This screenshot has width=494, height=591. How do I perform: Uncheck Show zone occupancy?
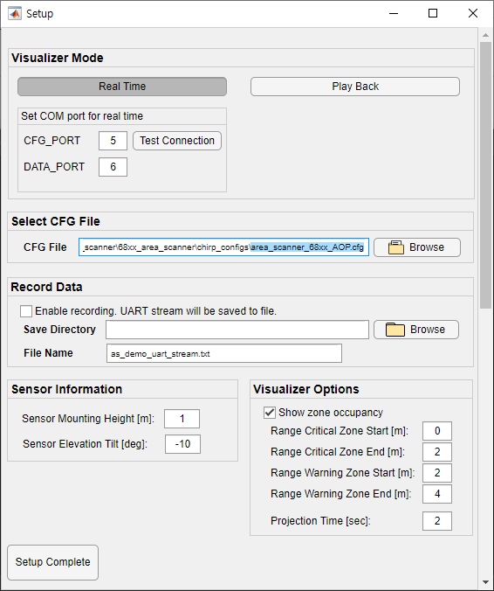(x=270, y=413)
